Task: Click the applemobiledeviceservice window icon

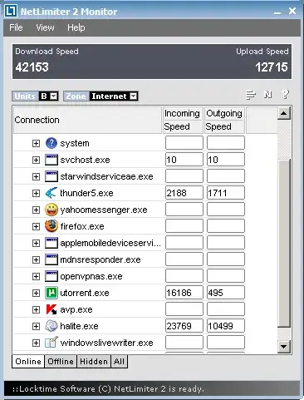Action: tap(51, 243)
